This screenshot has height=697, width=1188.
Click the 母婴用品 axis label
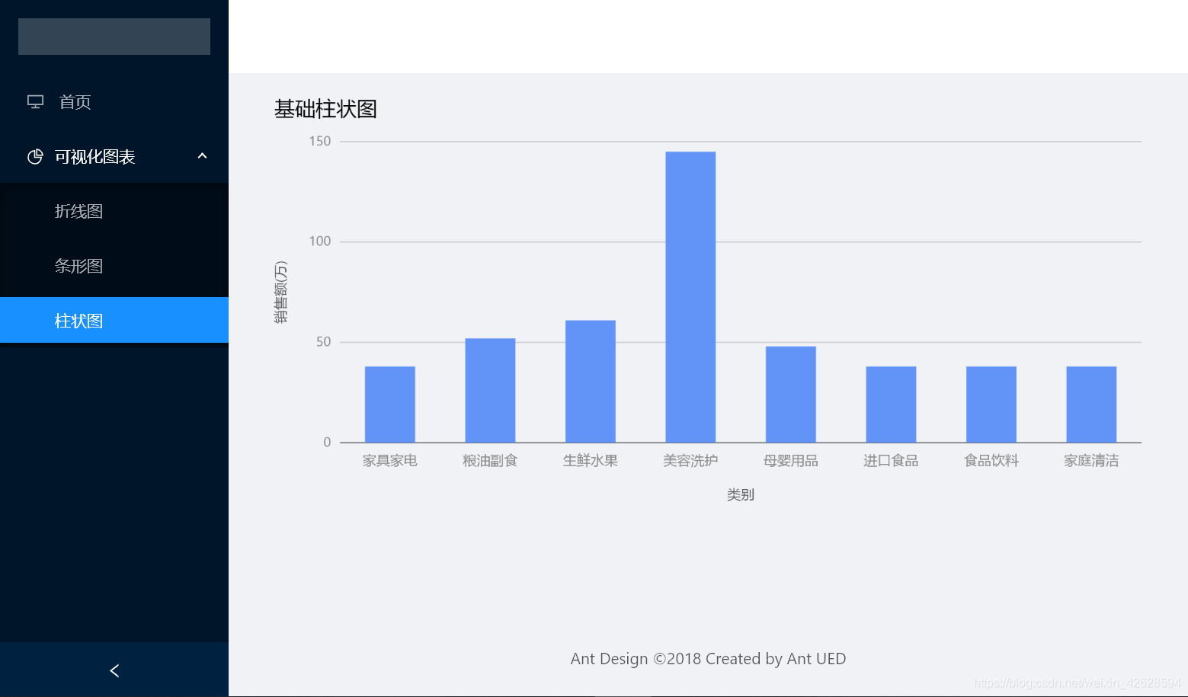pyautogui.click(x=791, y=461)
